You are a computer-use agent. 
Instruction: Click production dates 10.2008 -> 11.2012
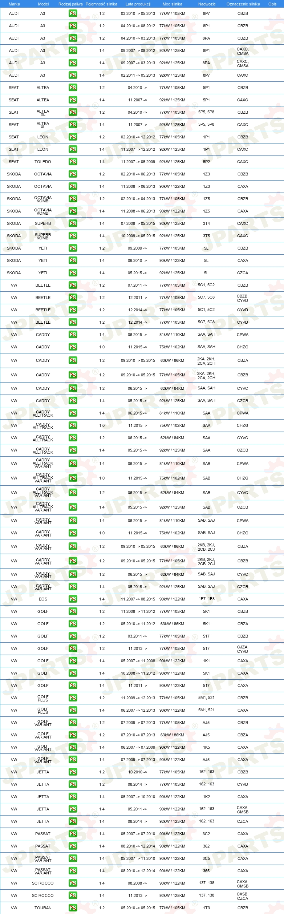(138, 673)
